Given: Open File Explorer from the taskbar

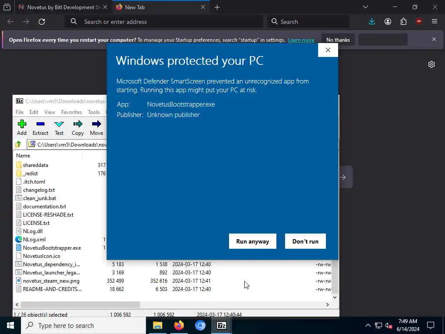Looking at the screenshot, I should (157, 325).
